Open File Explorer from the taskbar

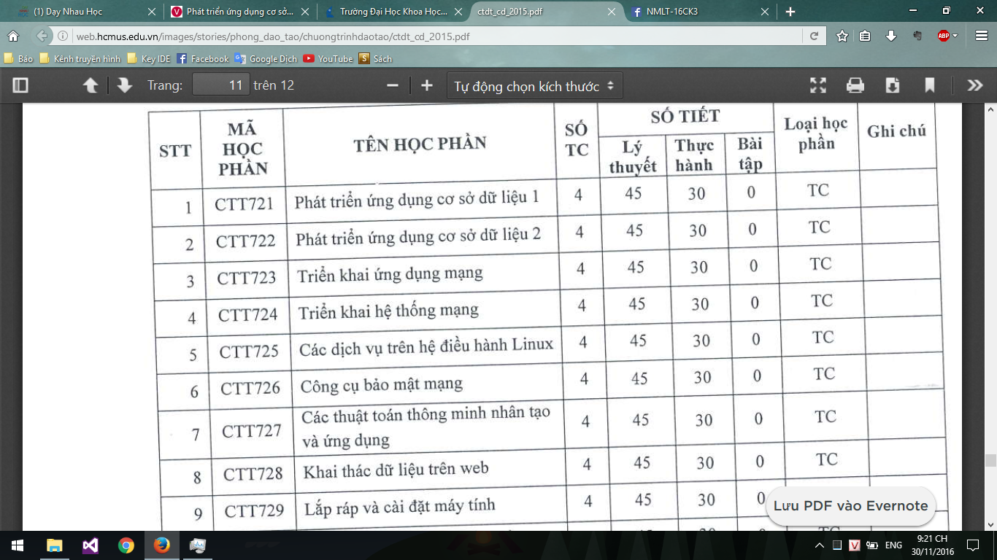click(x=55, y=545)
